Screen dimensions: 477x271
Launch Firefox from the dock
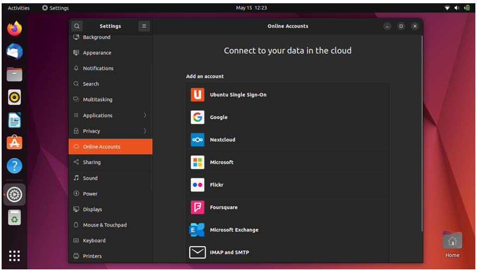click(14, 29)
